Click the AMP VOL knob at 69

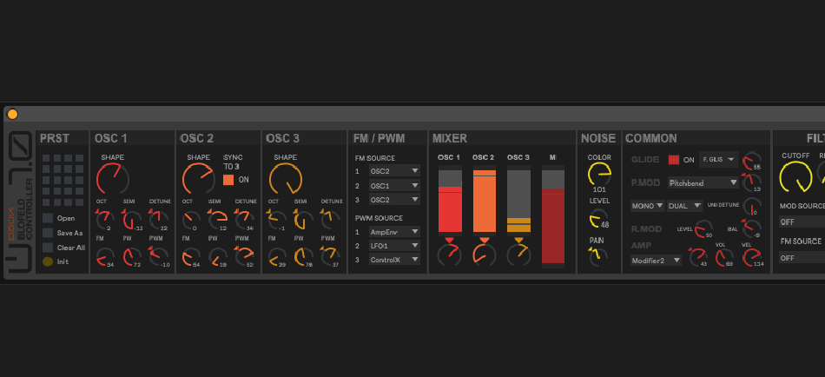pos(724,257)
